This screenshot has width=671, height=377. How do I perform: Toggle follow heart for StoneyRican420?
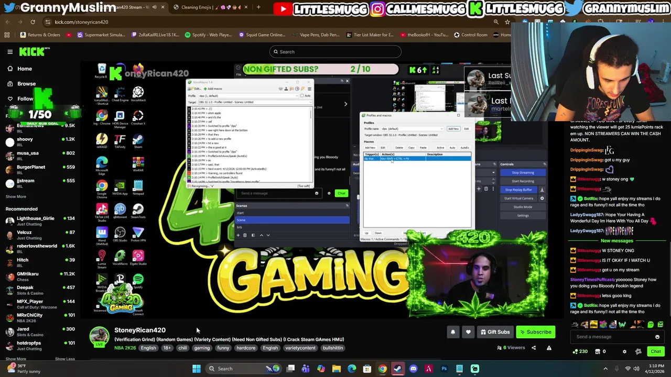[x=468, y=332]
